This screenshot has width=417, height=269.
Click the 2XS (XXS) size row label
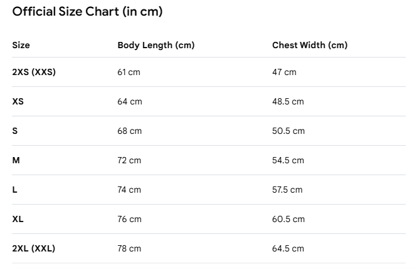[34, 72]
